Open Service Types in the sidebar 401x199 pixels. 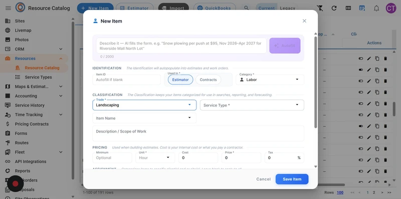tap(39, 77)
